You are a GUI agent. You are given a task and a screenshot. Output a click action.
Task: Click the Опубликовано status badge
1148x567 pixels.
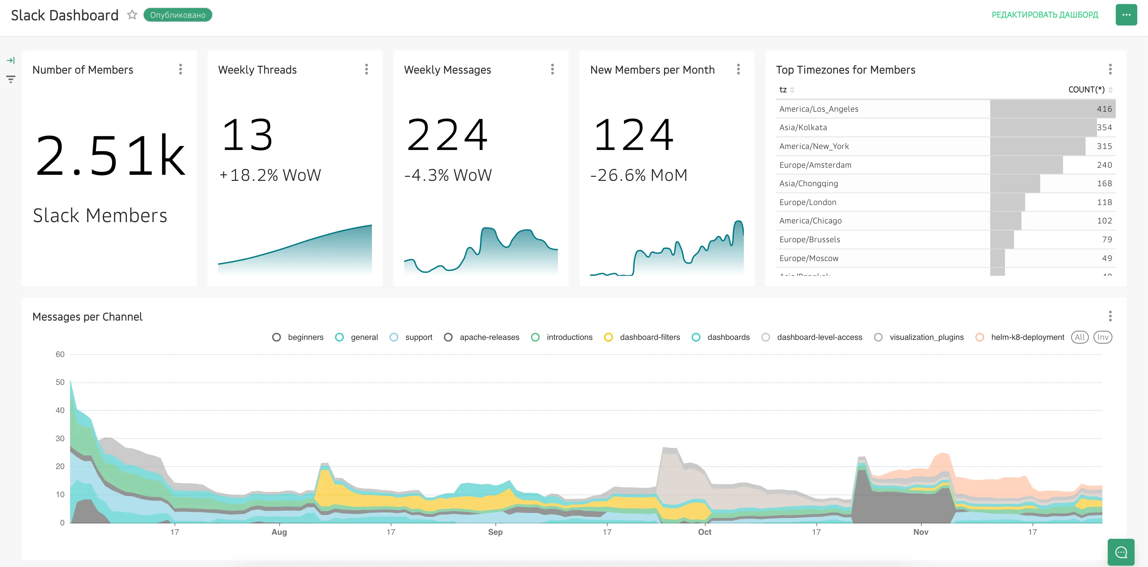point(177,15)
